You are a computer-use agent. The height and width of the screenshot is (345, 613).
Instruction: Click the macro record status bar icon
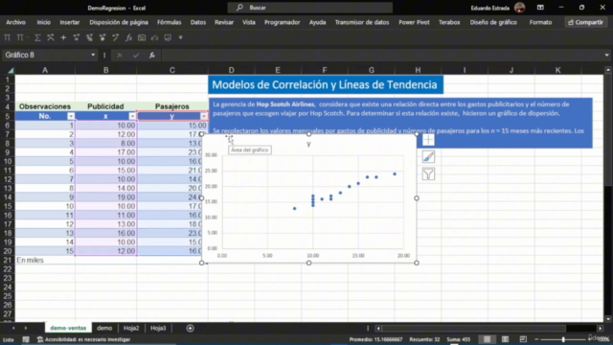(x=26, y=339)
